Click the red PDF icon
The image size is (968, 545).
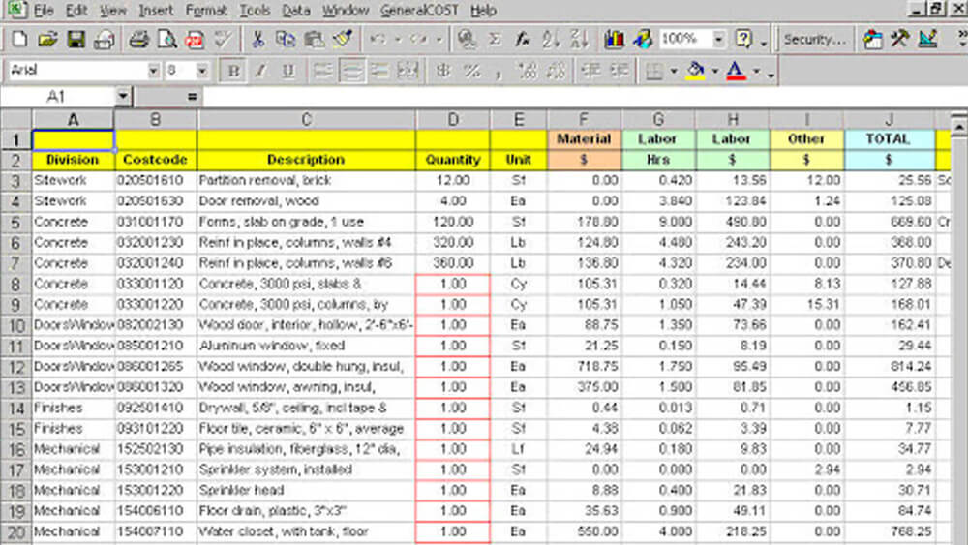click(x=196, y=40)
